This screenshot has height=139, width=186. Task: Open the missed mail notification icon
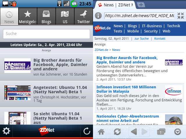(x=13, y=4)
